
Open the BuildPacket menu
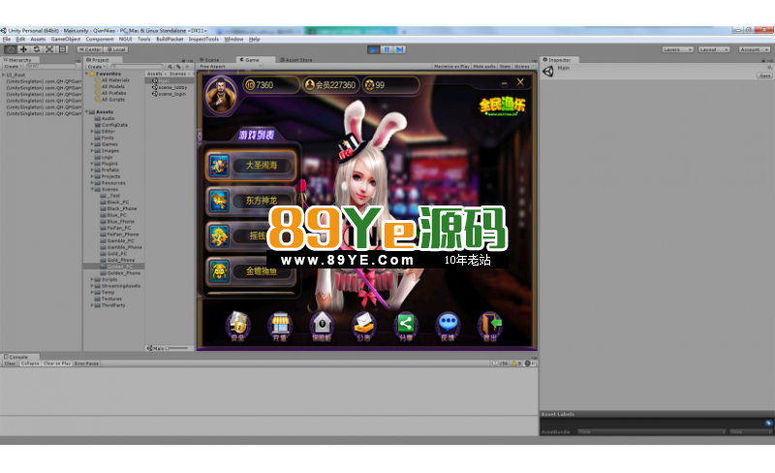[x=170, y=39]
